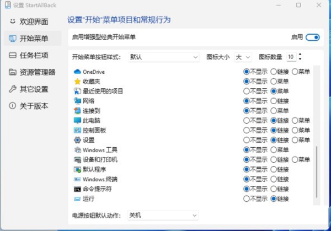Image resolution: width=331 pixels, height=231 pixels.
Task: Click the 设置 gear icon in list
Action: pos(77,140)
